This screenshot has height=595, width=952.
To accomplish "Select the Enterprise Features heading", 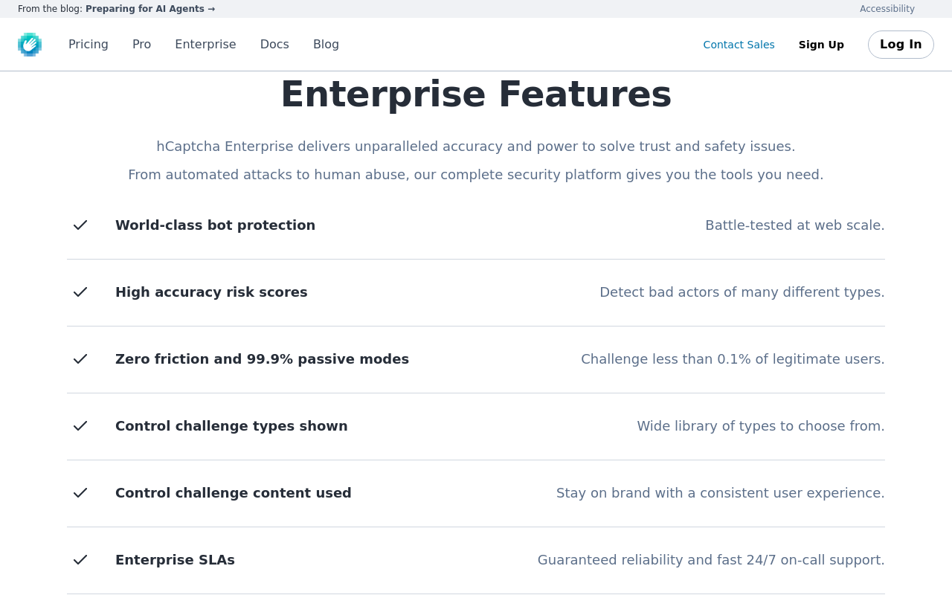I will click(x=476, y=94).
